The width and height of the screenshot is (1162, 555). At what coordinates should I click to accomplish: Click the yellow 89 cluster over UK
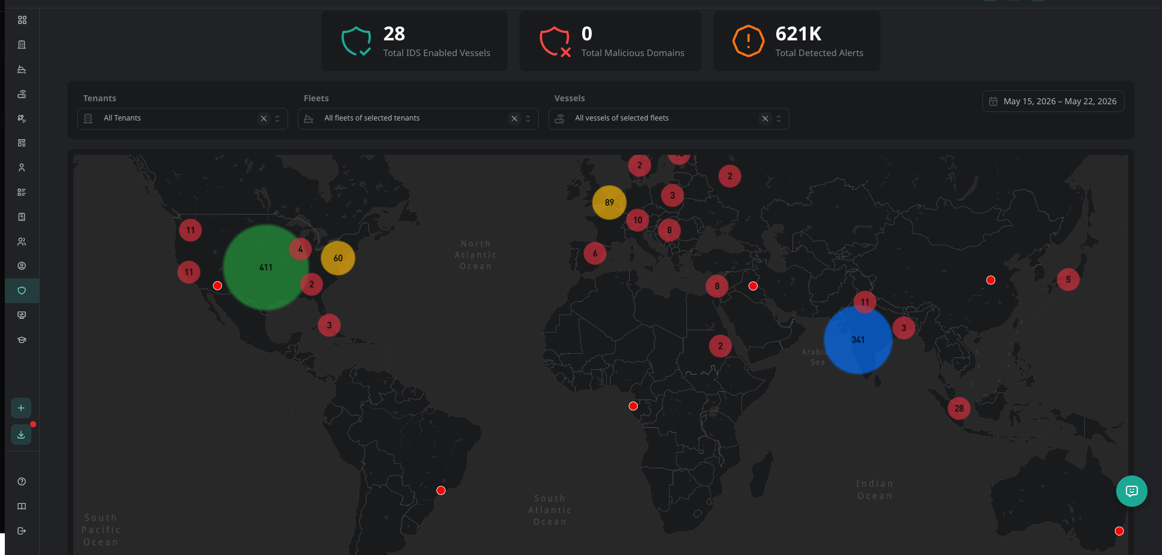[x=609, y=202]
